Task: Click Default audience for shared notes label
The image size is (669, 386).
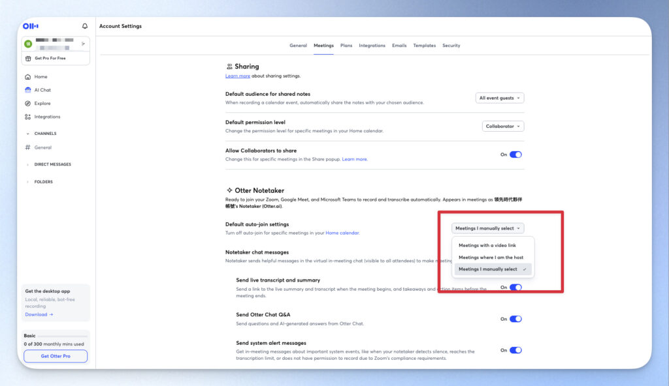Action: click(x=267, y=94)
